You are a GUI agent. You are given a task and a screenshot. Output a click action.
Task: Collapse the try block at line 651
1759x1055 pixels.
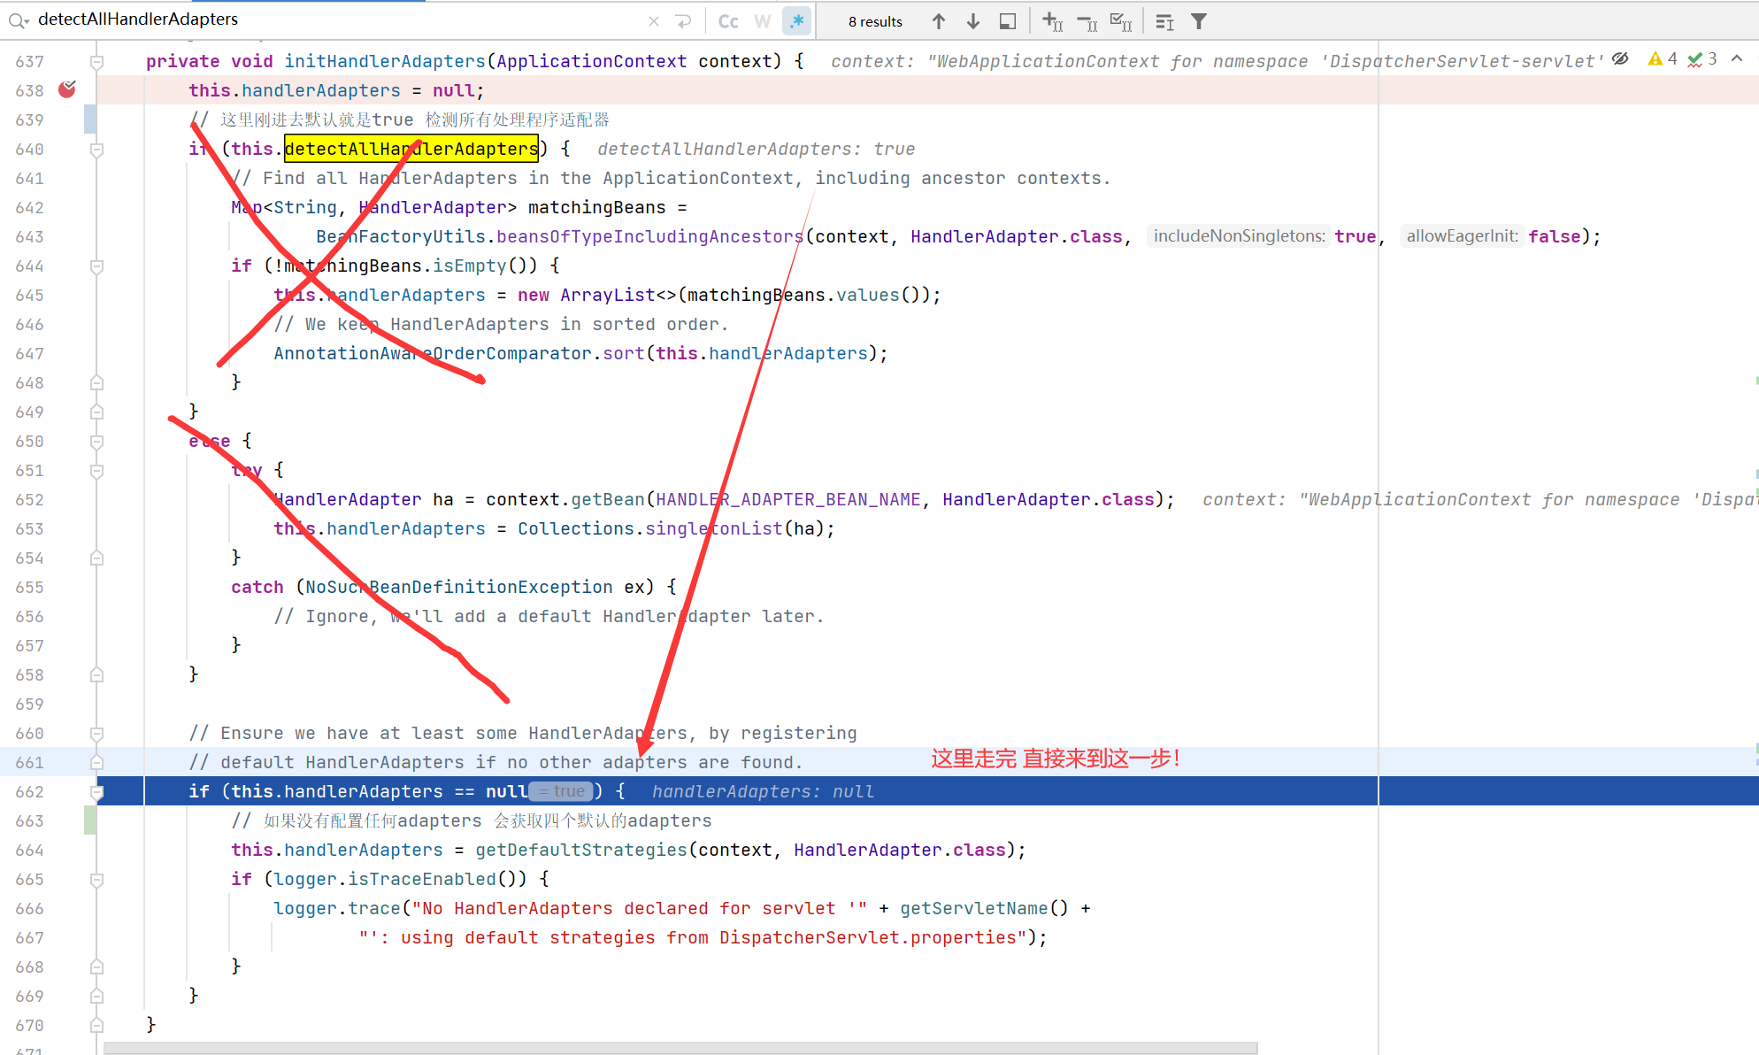pos(97,470)
